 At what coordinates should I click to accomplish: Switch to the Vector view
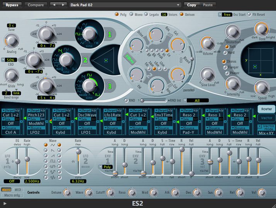click(266, 118)
